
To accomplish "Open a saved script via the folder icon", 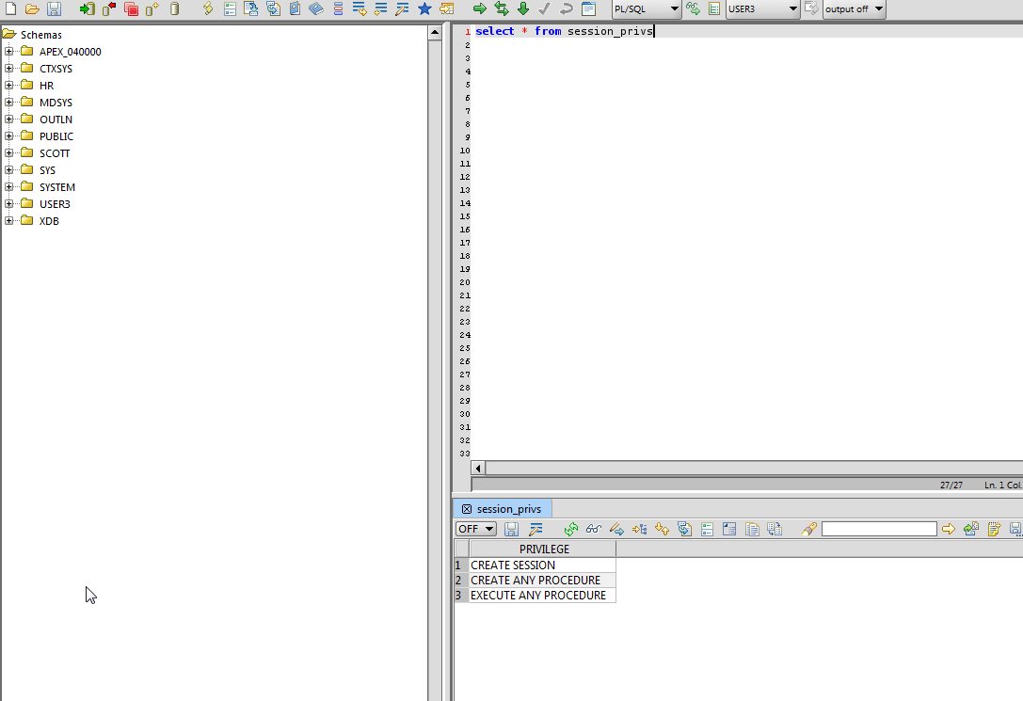I will [32, 8].
